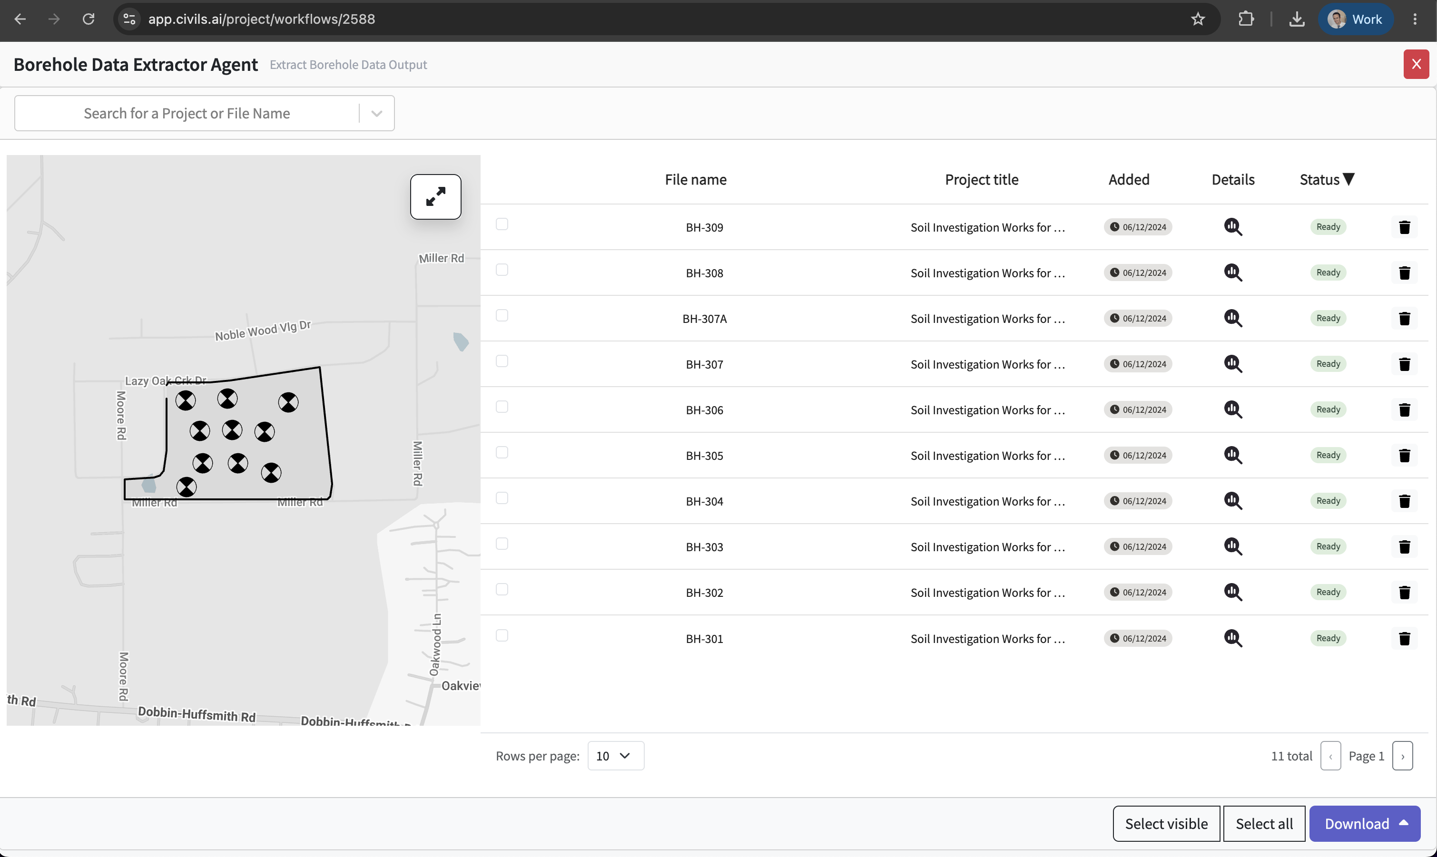
Task: Open details for BH-308
Action: pos(1232,273)
